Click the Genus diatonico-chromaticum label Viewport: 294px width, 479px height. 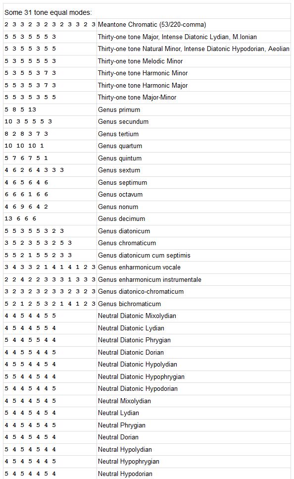(x=141, y=291)
